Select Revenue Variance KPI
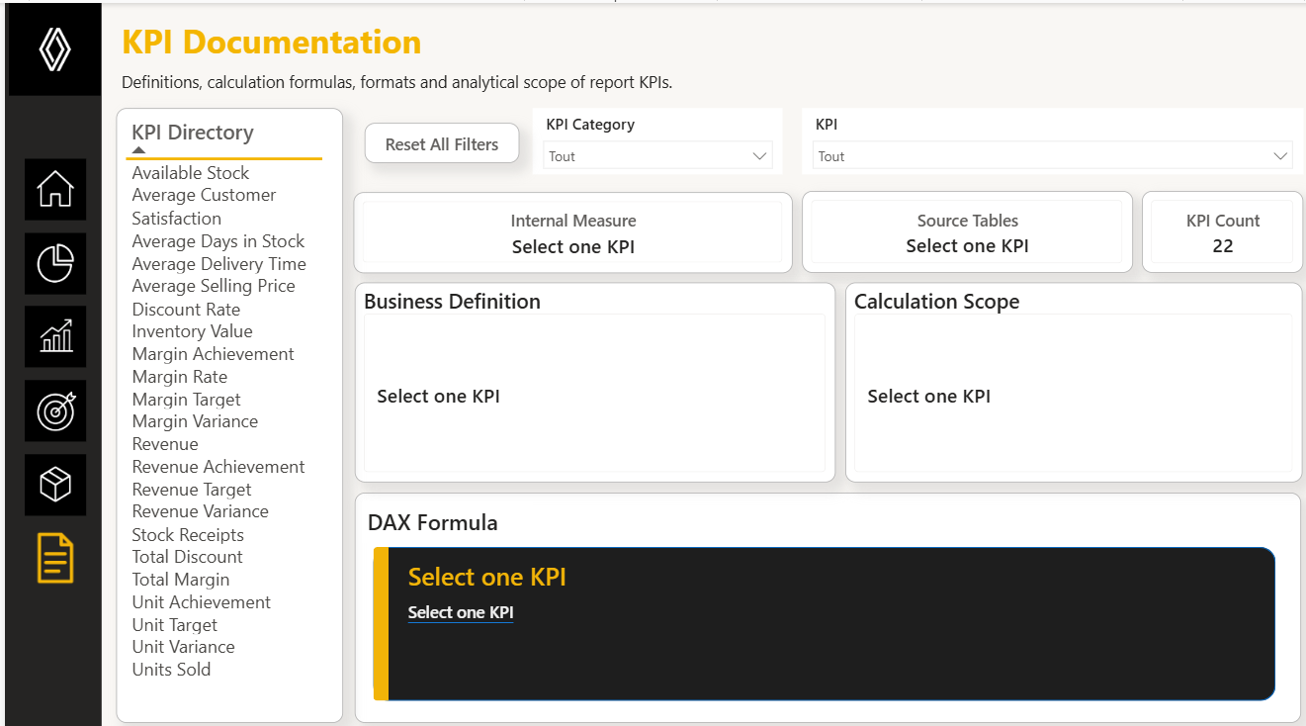This screenshot has width=1306, height=726. click(x=201, y=511)
